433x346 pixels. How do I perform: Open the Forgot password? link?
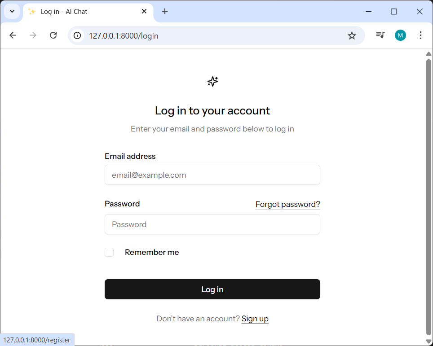pyautogui.click(x=287, y=204)
